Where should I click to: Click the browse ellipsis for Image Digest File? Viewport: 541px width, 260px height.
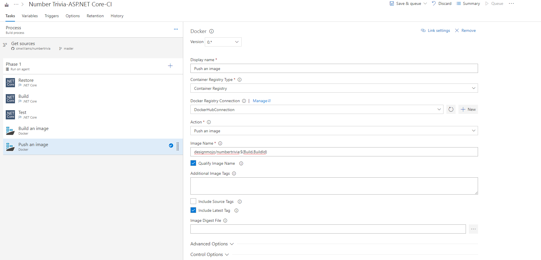[x=473, y=229]
